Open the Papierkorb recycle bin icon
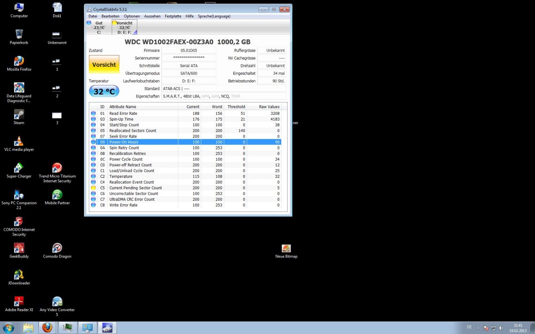The image size is (535, 334). (19, 37)
